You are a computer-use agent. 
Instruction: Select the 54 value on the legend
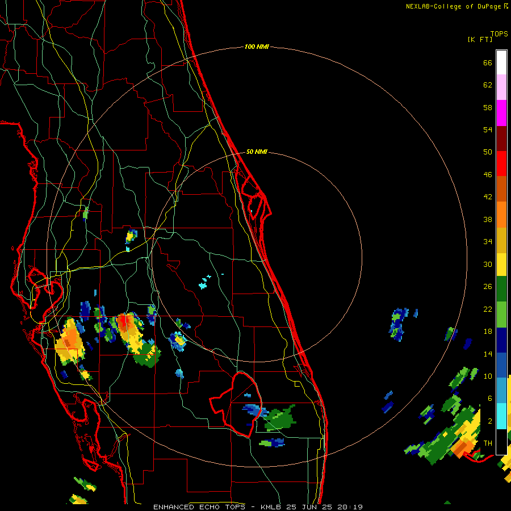[488, 129]
